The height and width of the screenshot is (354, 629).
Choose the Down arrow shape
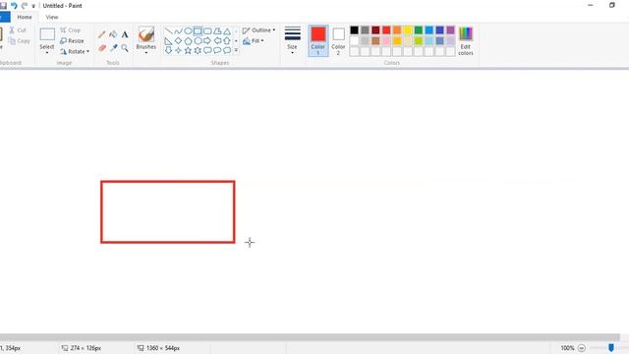[x=168, y=50]
